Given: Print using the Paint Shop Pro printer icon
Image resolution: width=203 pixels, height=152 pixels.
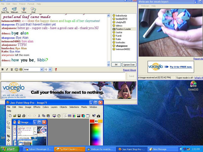Looking at the screenshot, I should coord(24,116).
